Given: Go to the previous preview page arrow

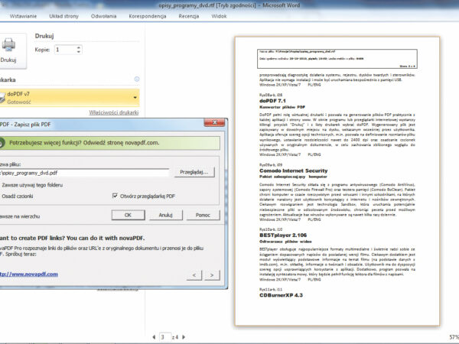Looking at the screenshot, I should (x=155, y=336).
